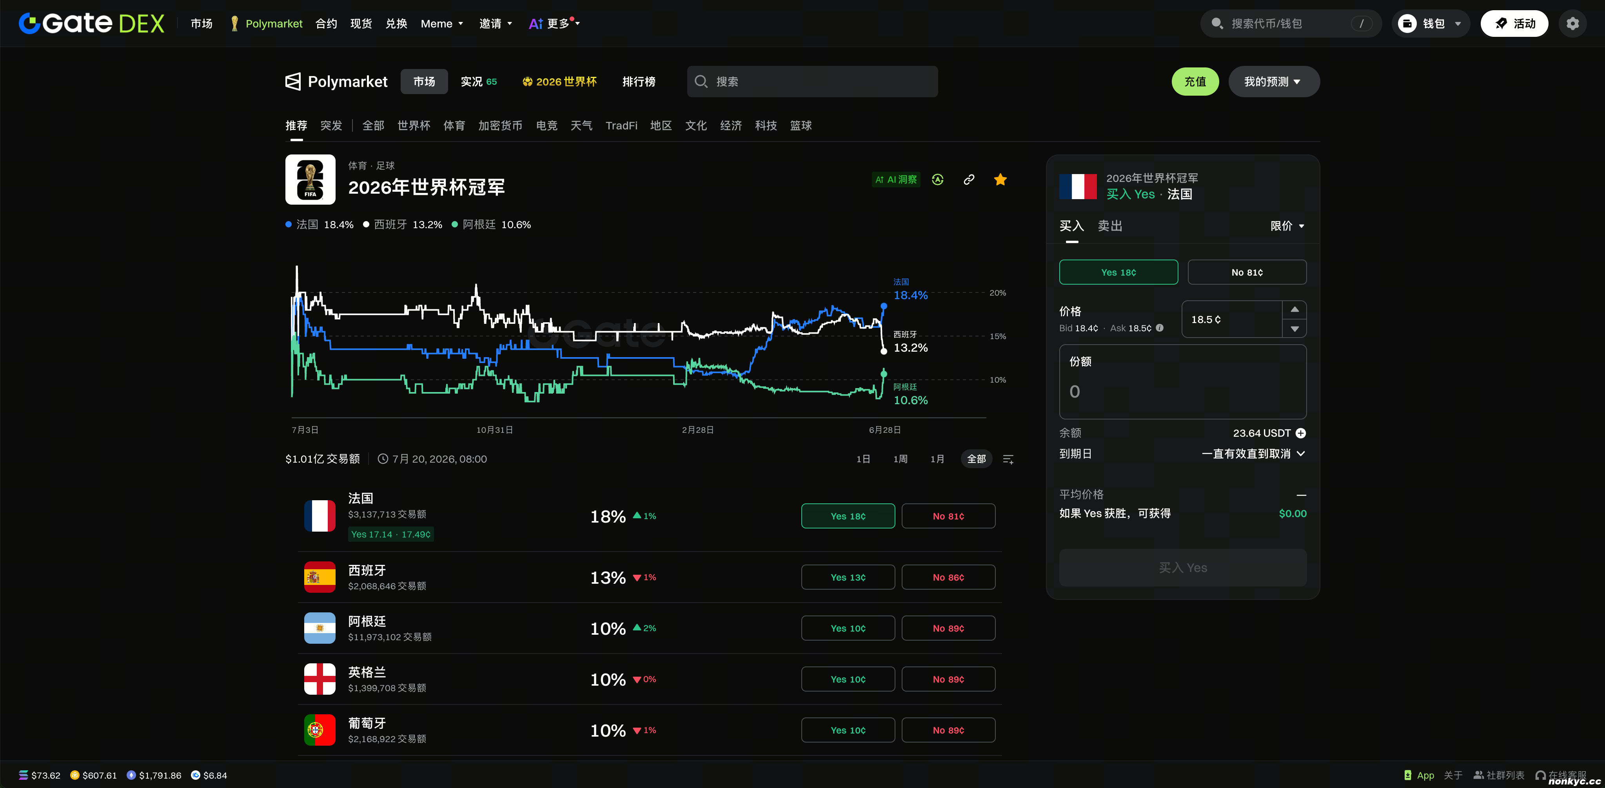Click the 买入 Yes submit button

point(1182,568)
